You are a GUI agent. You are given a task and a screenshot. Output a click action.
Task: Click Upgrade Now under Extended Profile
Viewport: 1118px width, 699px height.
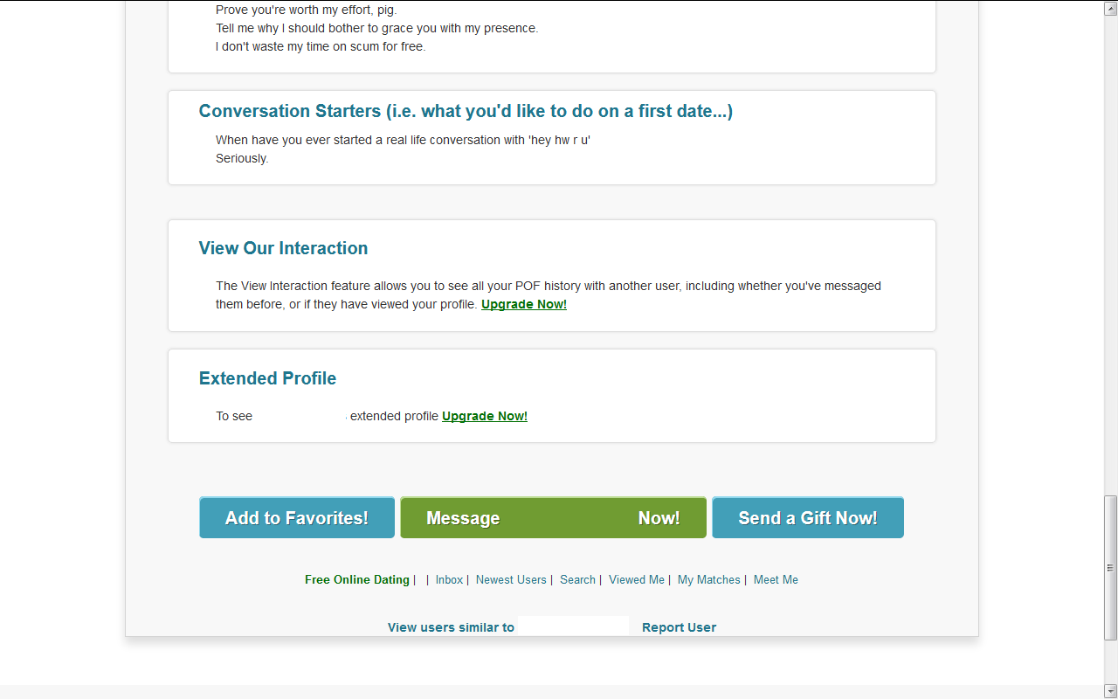click(x=485, y=416)
